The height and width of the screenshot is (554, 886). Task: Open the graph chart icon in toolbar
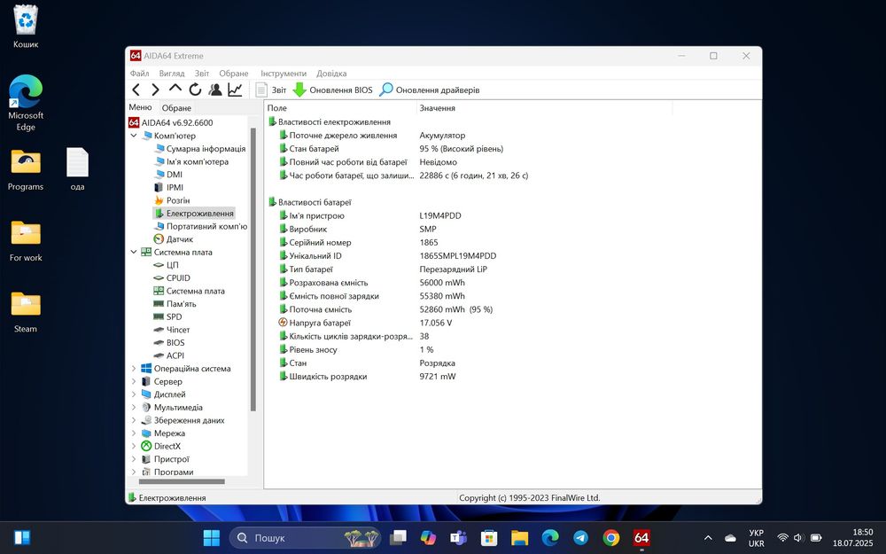tap(235, 90)
